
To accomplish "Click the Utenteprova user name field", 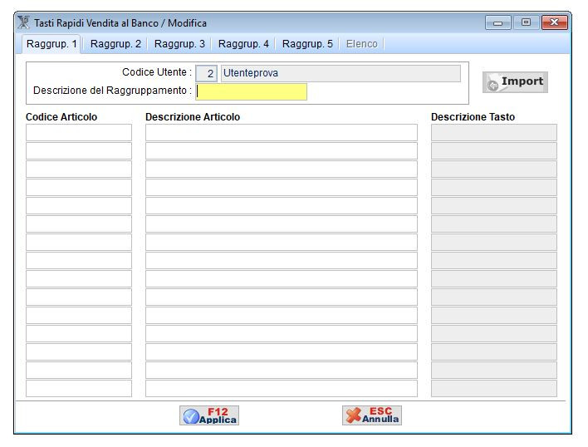I will [340, 74].
